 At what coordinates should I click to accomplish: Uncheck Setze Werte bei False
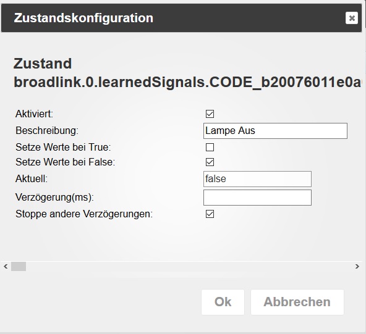(210, 162)
